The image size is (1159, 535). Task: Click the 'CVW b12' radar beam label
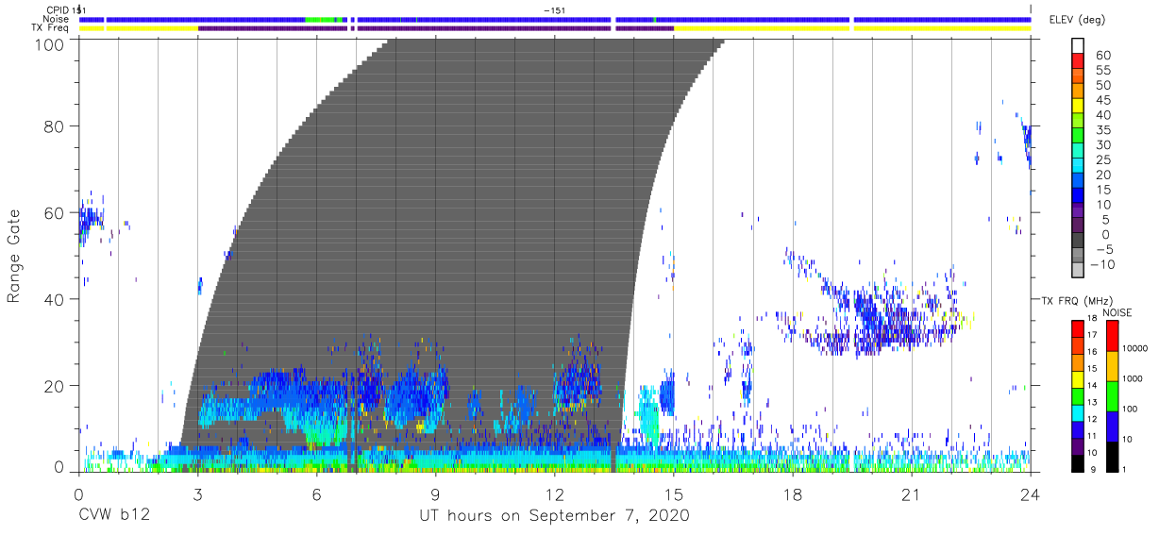(x=113, y=516)
